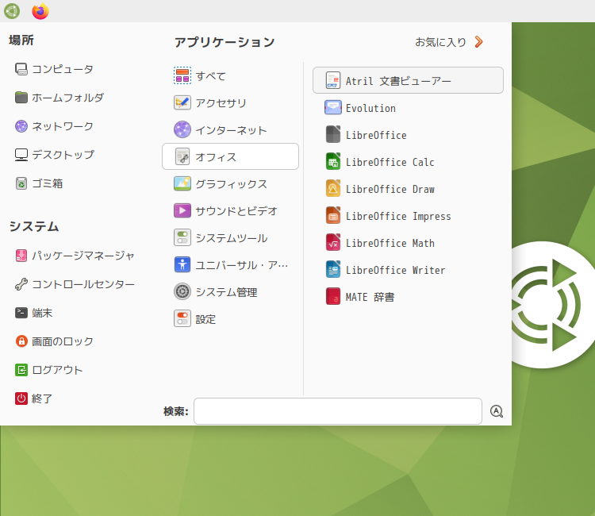Open Atril 文書ビューアー
Screen dimensions: 595x516
point(408,80)
